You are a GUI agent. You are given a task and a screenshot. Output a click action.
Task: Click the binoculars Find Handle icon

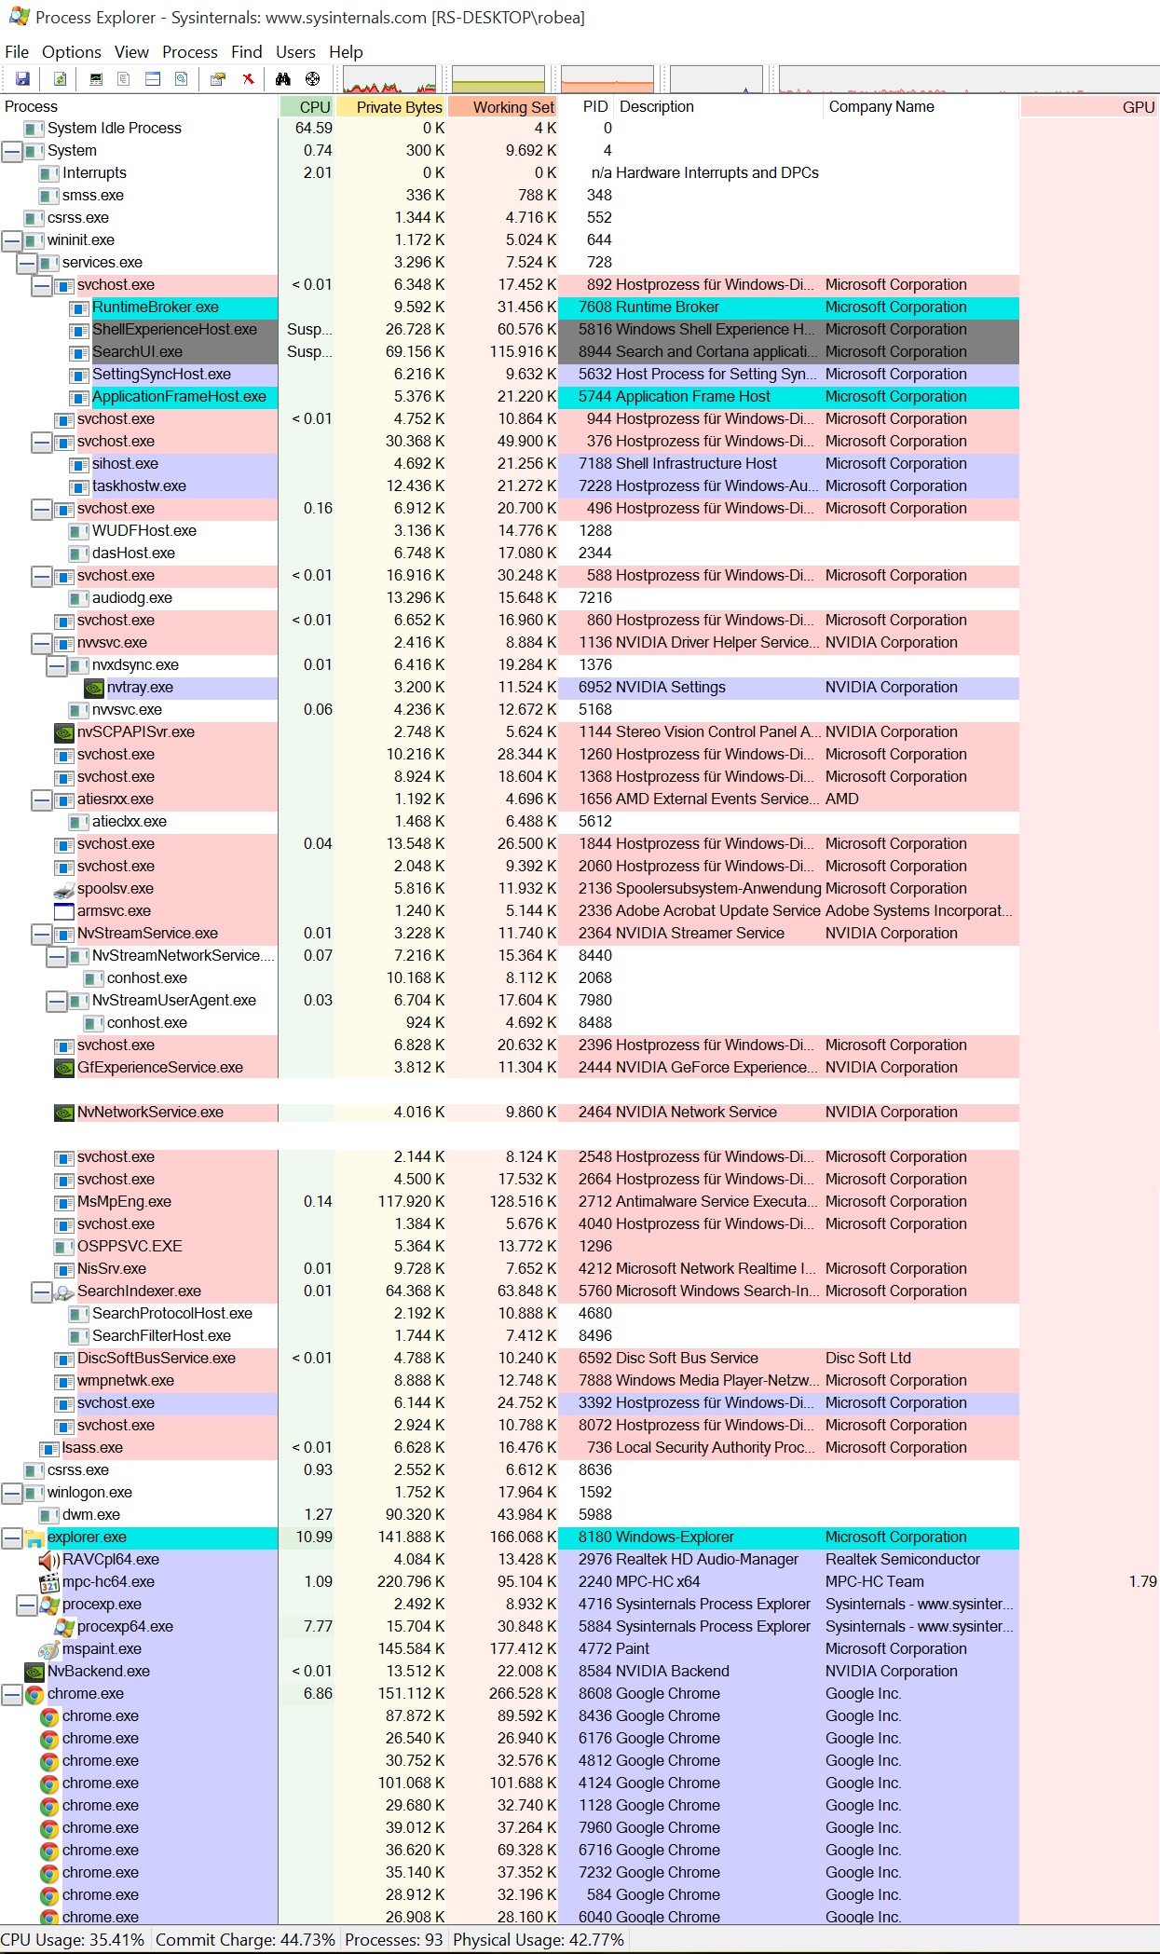(283, 79)
